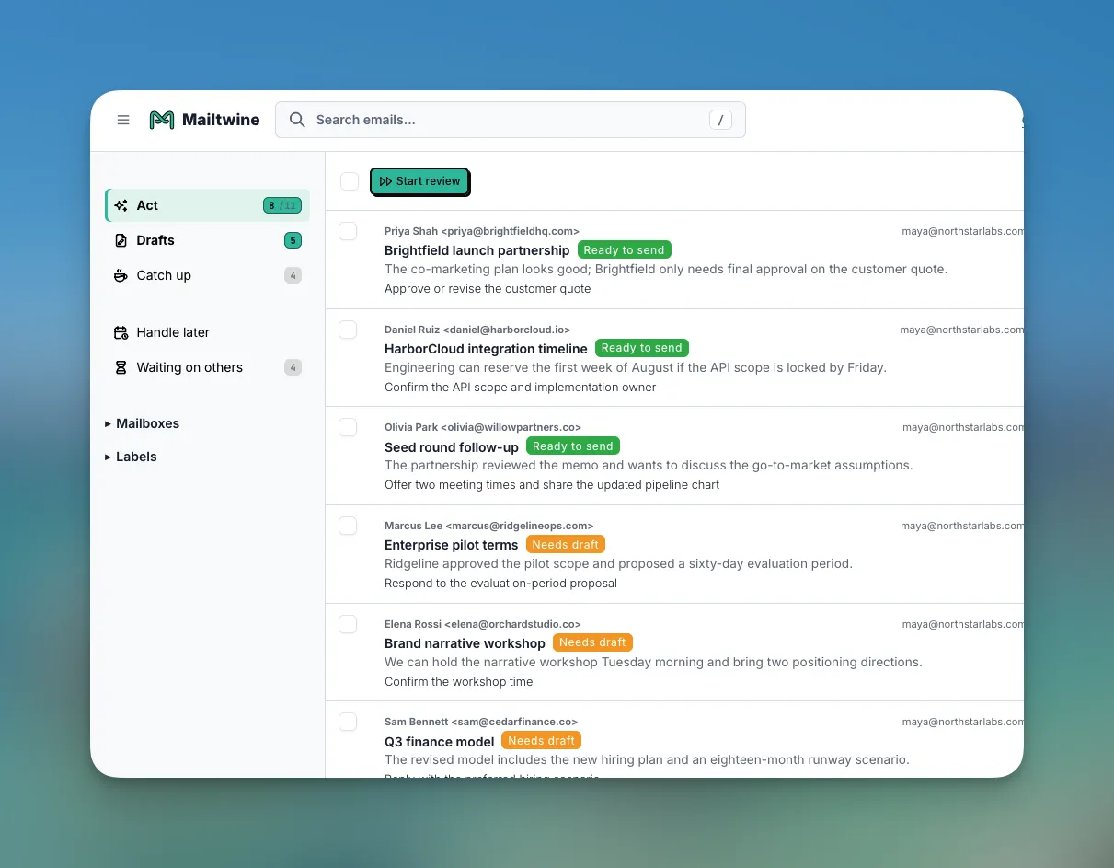Click Ready to send tag on Seed round email
Screen dimensions: 1114x868
coord(573,446)
